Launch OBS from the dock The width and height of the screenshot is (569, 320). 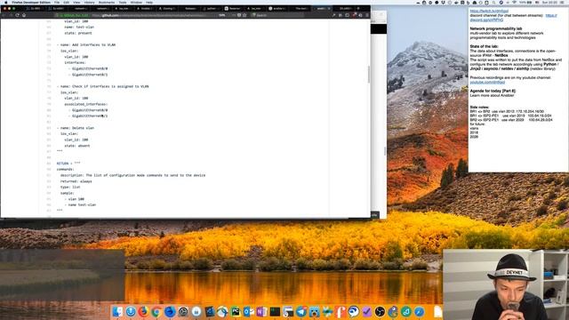tap(380, 312)
